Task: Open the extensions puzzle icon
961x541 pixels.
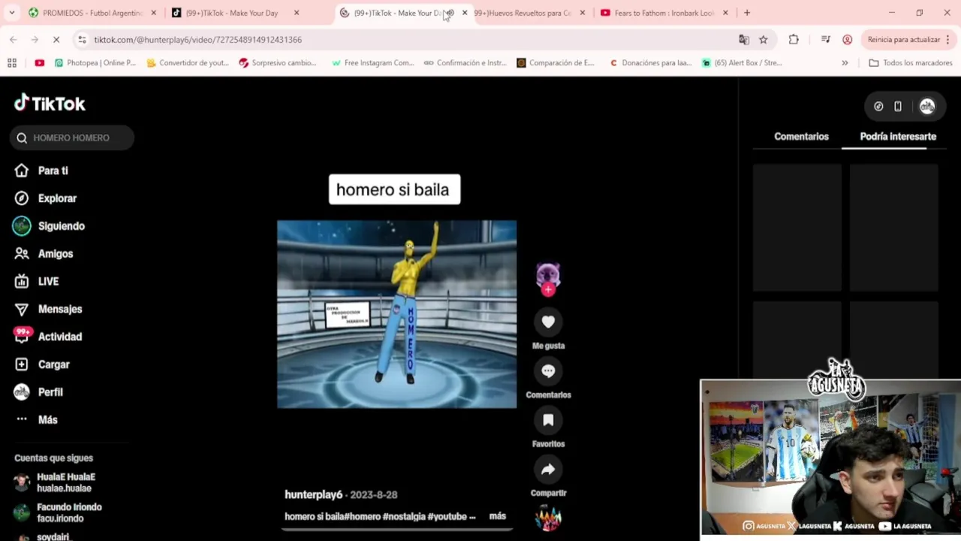Action: [794, 39]
